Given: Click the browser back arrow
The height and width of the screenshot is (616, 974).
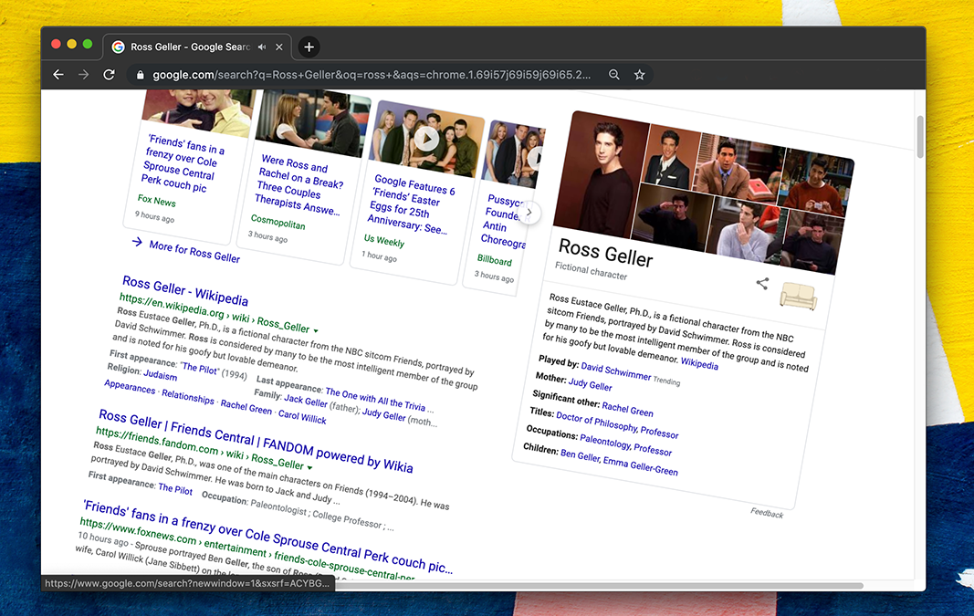Looking at the screenshot, I should [x=58, y=75].
